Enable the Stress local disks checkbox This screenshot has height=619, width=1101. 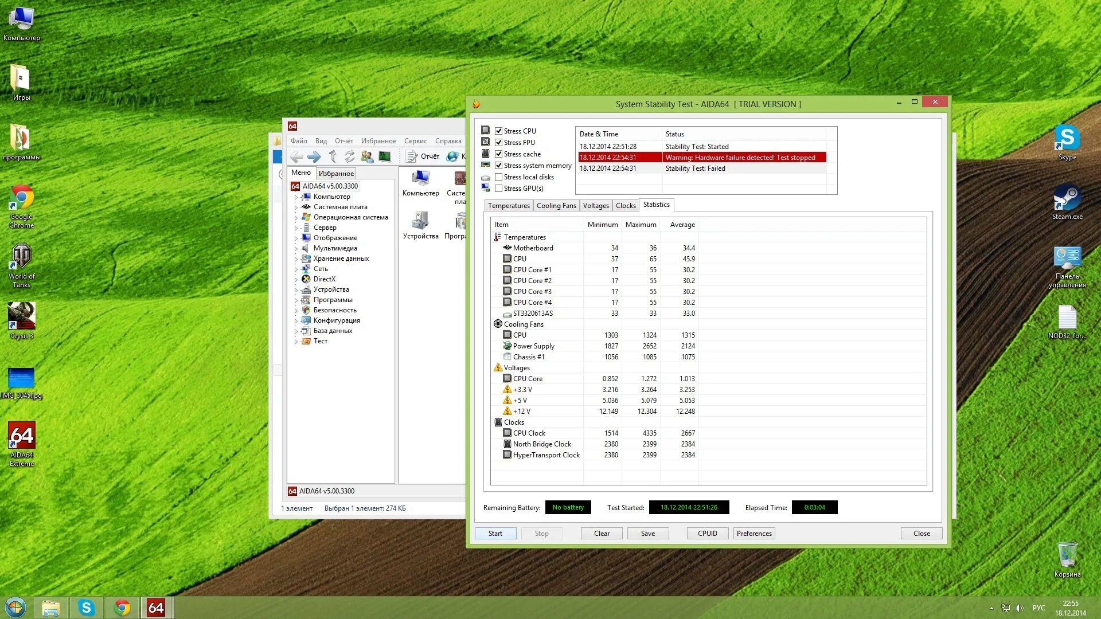point(499,177)
